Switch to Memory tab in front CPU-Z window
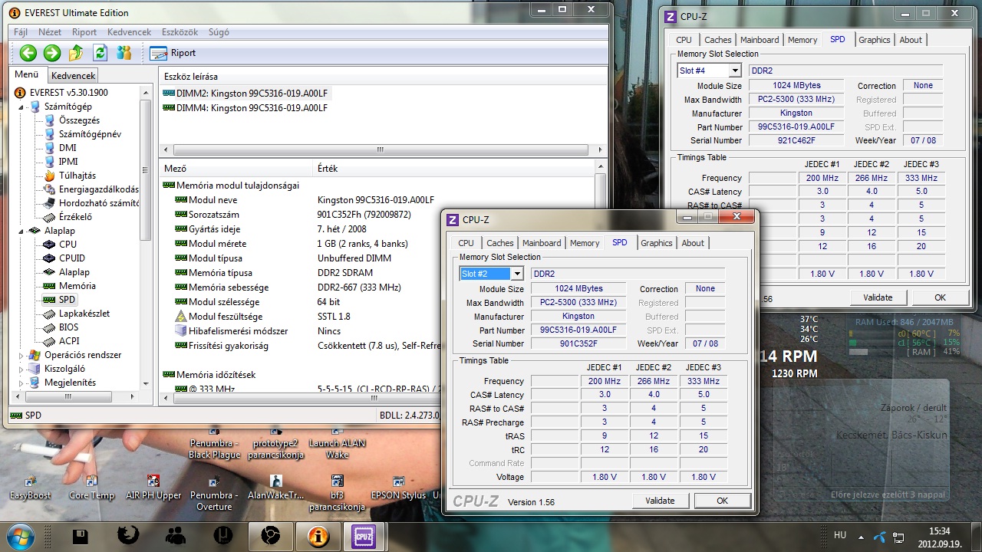Screen dimensions: 982x552 pyautogui.click(x=585, y=243)
